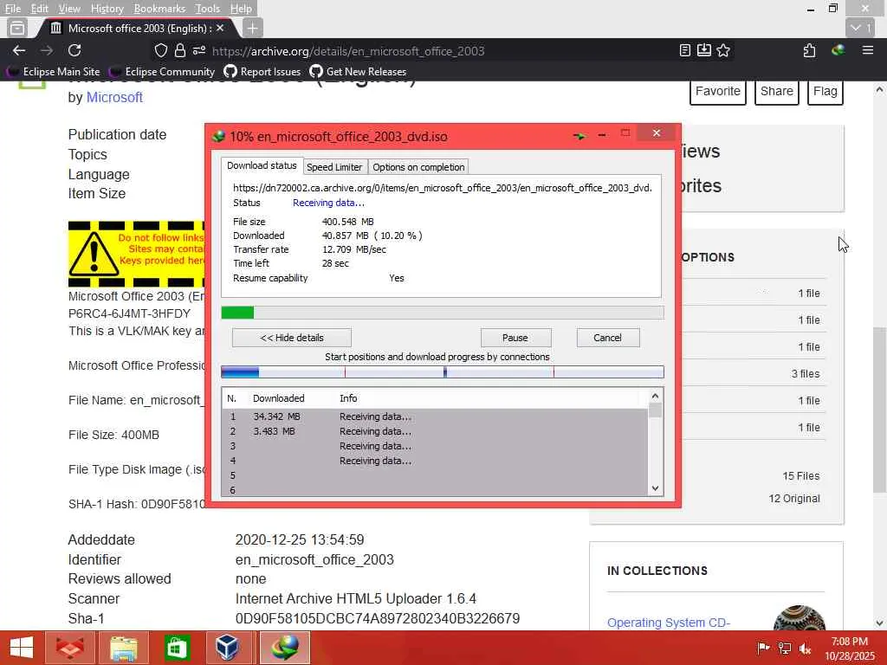Click Hide details button
The image size is (887, 665).
291,338
